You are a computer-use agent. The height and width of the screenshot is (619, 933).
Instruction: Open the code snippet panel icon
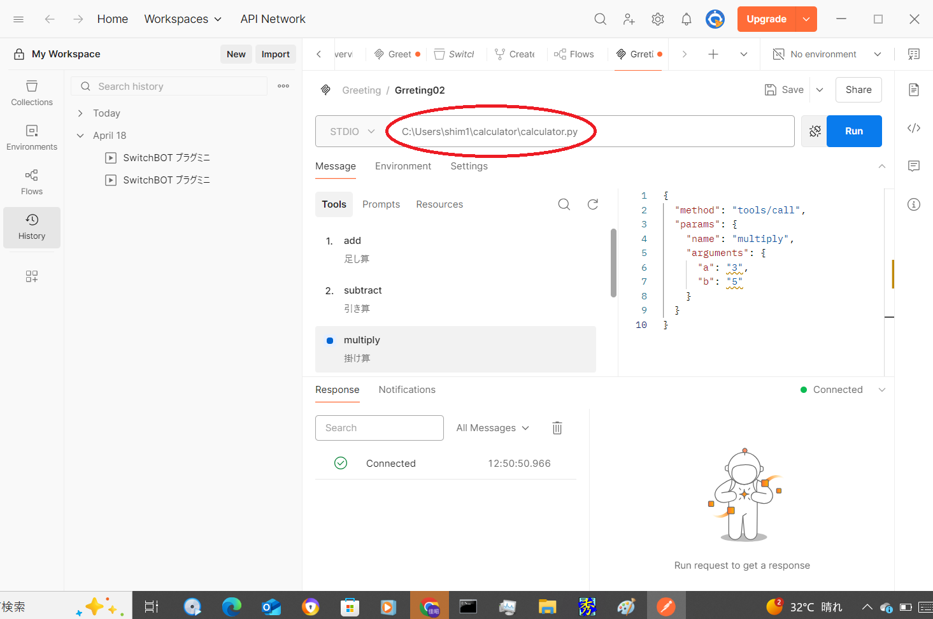pyautogui.click(x=913, y=128)
